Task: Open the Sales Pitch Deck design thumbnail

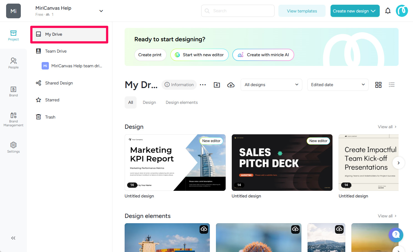Action: click(x=282, y=163)
